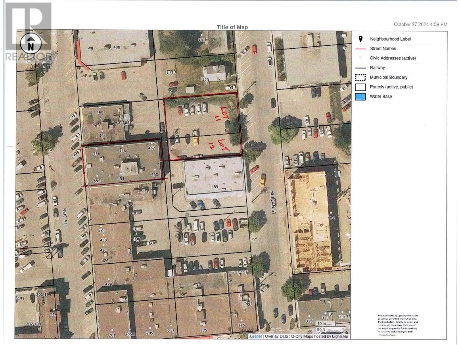Click the Street Names red line symbol
Image resolution: width=460 pixels, height=345 pixels.
coord(360,49)
